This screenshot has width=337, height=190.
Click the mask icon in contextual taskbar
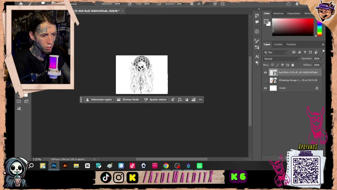click(173, 100)
